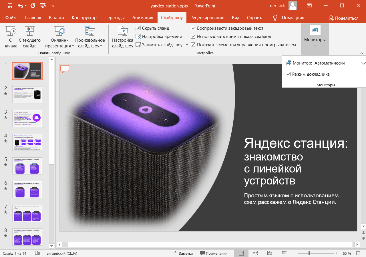Screen dimensions: 366x257
Task: Click thumbnail panel scroll down arrow
Action: coord(51,246)
